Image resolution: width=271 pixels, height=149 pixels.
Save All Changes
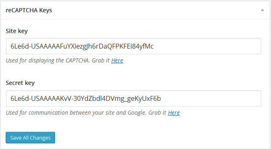tap(30, 138)
